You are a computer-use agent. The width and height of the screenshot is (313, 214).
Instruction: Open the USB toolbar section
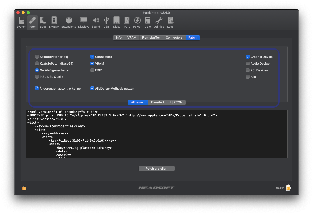(106, 22)
